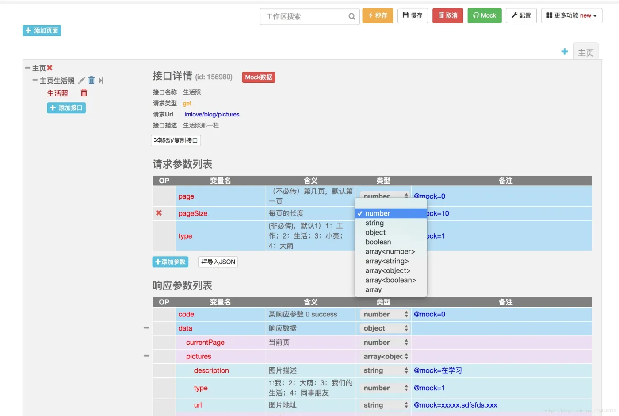Click the 添加页面 button
The height and width of the screenshot is (416, 619).
pos(42,31)
